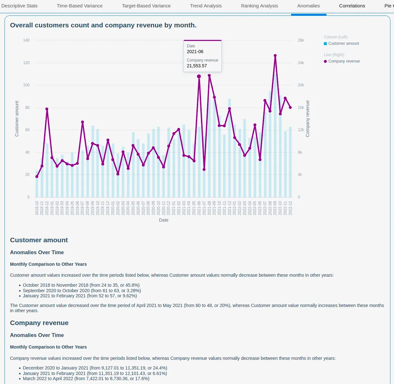Screen dimensions: 394x384
Task: Click the chart title about customers and revenue
Action: point(103,25)
